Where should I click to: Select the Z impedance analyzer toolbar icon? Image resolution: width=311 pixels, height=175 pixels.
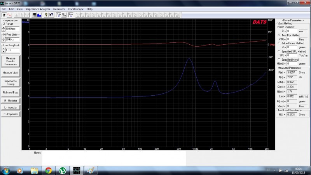click(4, 15)
